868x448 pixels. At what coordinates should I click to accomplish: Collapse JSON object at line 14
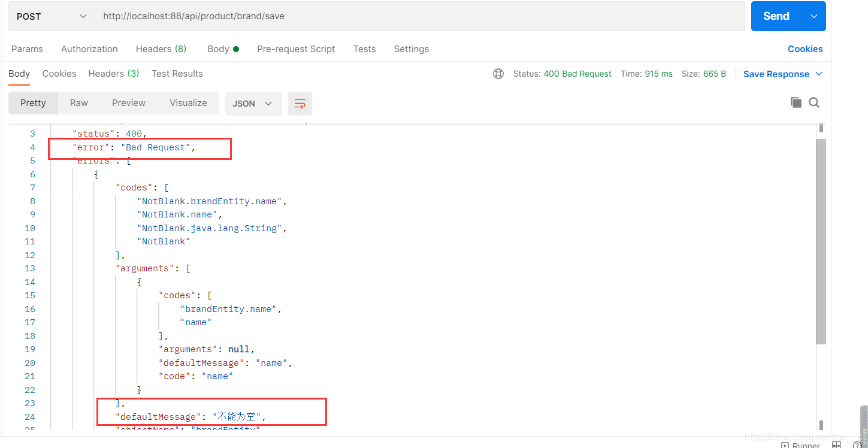click(140, 282)
